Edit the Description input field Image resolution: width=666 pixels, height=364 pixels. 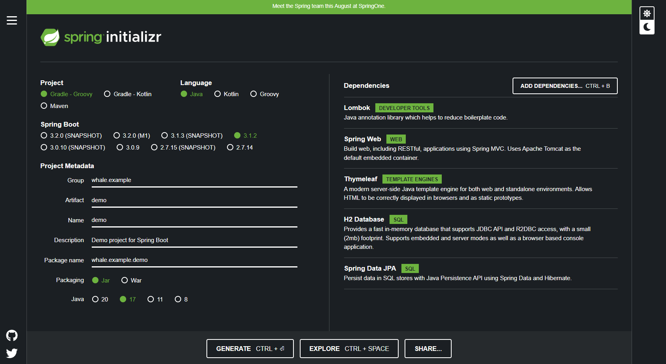click(195, 241)
